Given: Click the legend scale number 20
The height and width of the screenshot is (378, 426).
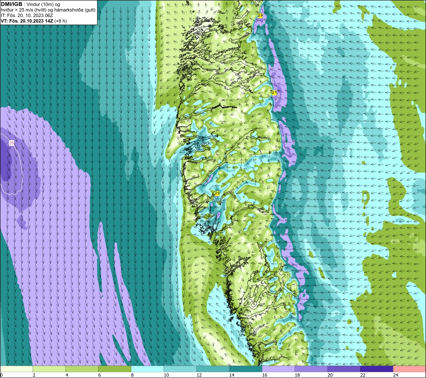Looking at the screenshot, I should tap(330, 375).
